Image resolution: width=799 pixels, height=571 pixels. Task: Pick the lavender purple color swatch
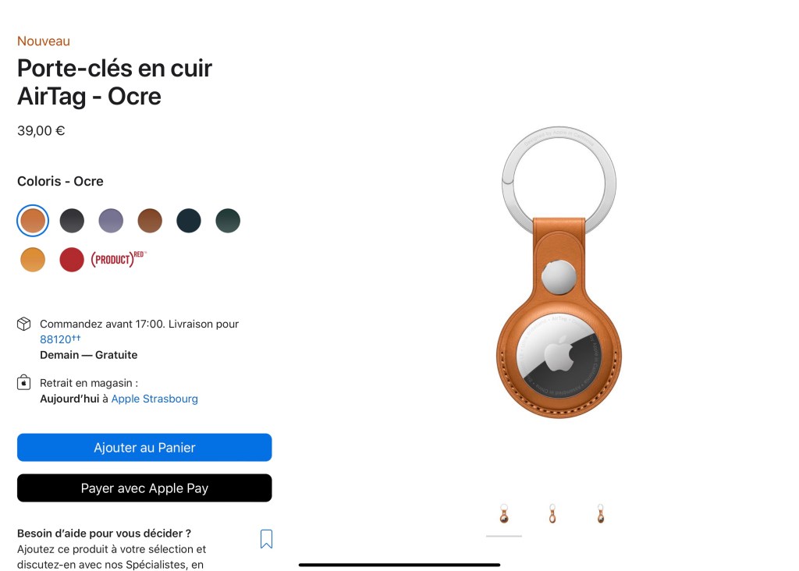pyautogui.click(x=111, y=221)
